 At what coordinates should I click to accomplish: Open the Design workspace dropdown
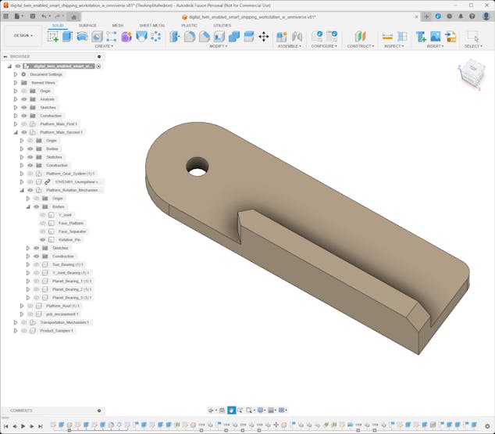23,35
